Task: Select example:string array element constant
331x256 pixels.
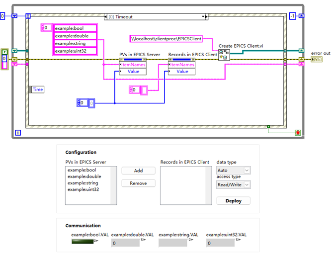Action: (x=76, y=44)
